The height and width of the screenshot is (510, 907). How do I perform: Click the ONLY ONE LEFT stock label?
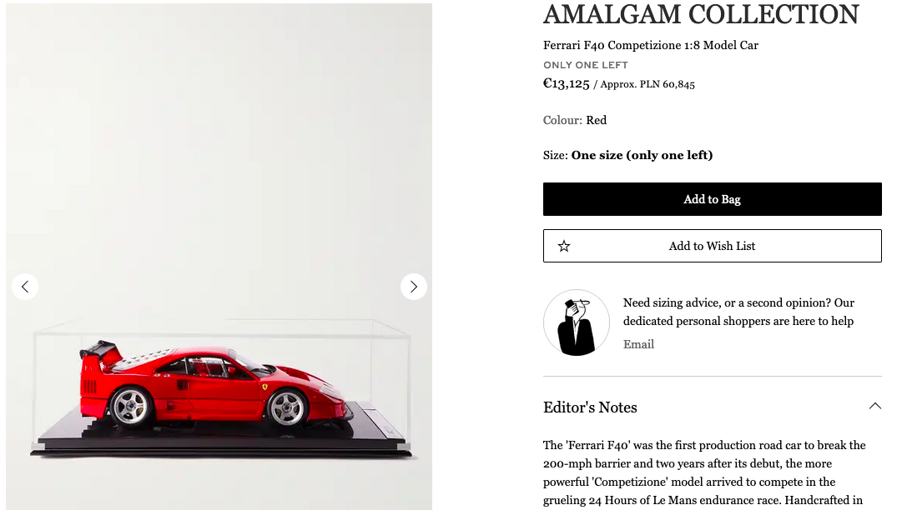click(586, 65)
